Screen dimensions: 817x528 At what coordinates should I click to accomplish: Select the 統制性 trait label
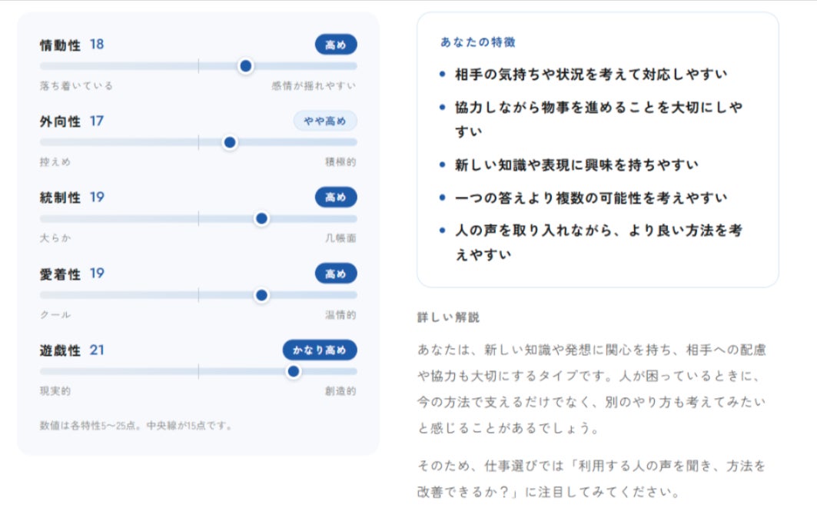point(60,198)
